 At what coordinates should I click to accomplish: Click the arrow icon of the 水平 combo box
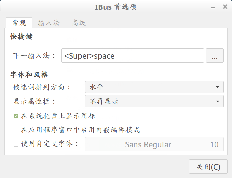click(x=217, y=87)
